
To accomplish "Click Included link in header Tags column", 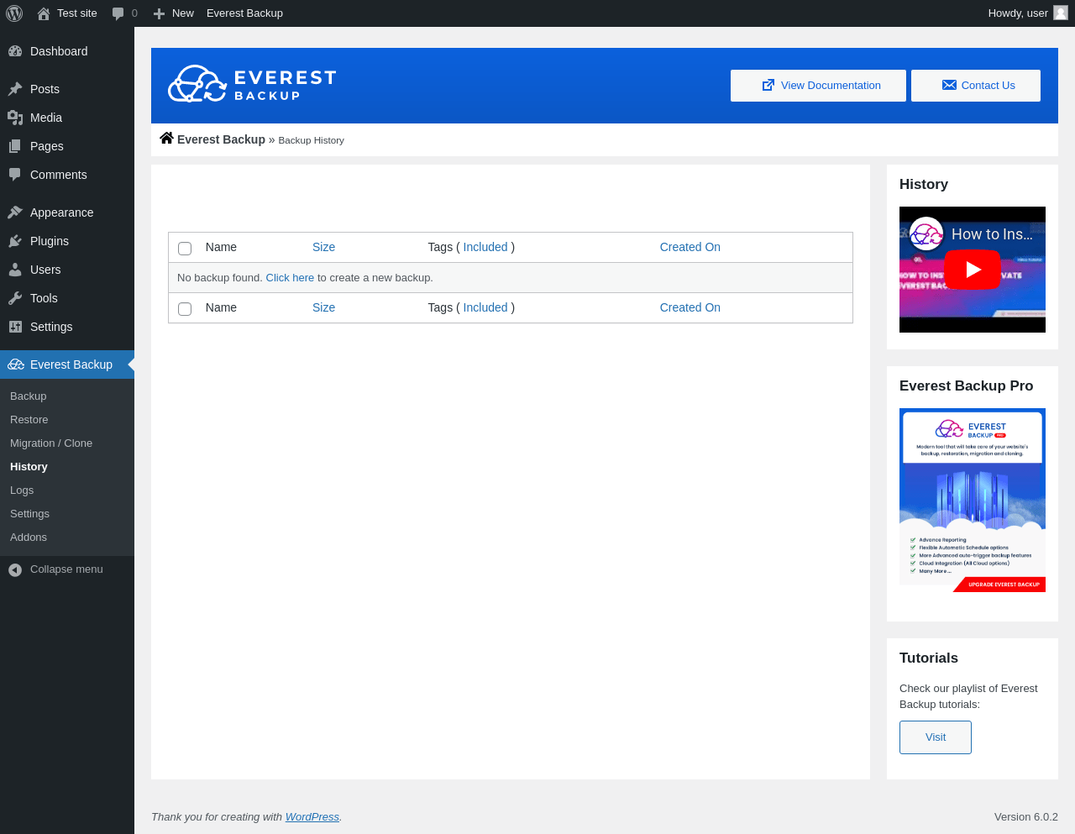I will pos(485,247).
